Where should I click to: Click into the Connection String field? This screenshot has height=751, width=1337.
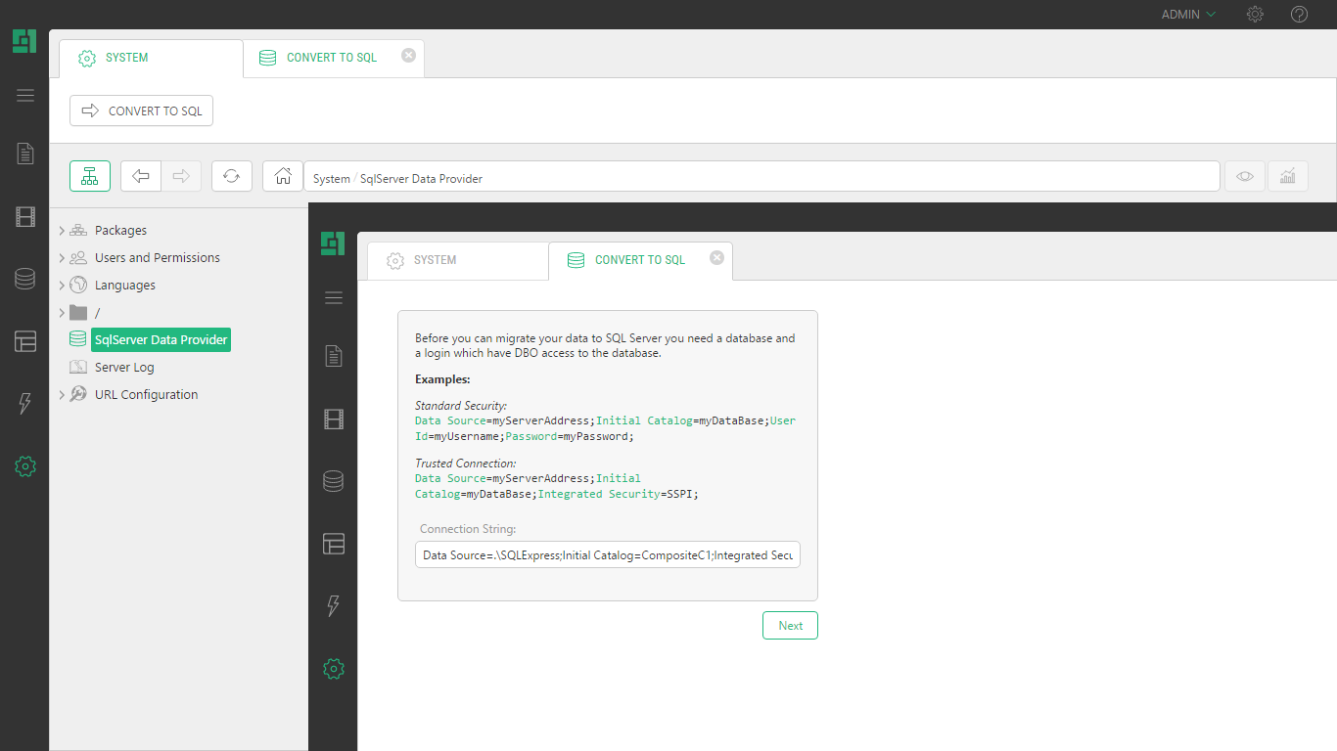click(x=607, y=555)
